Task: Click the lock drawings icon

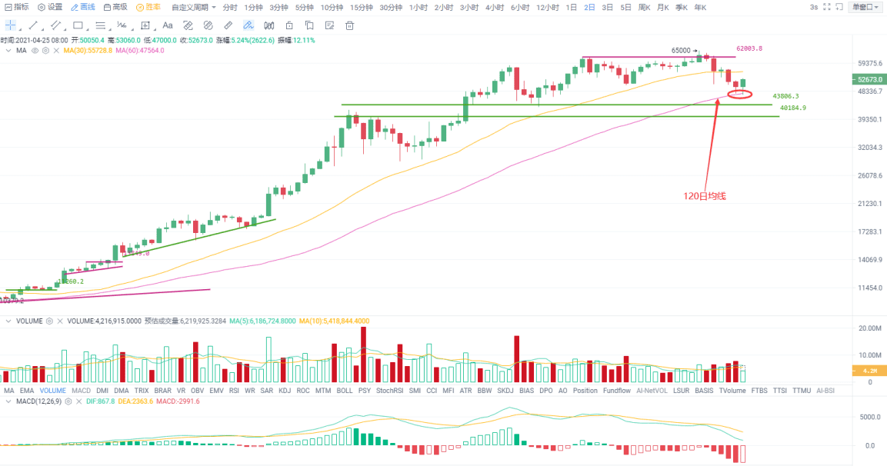Action: click(x=289, y=25)
